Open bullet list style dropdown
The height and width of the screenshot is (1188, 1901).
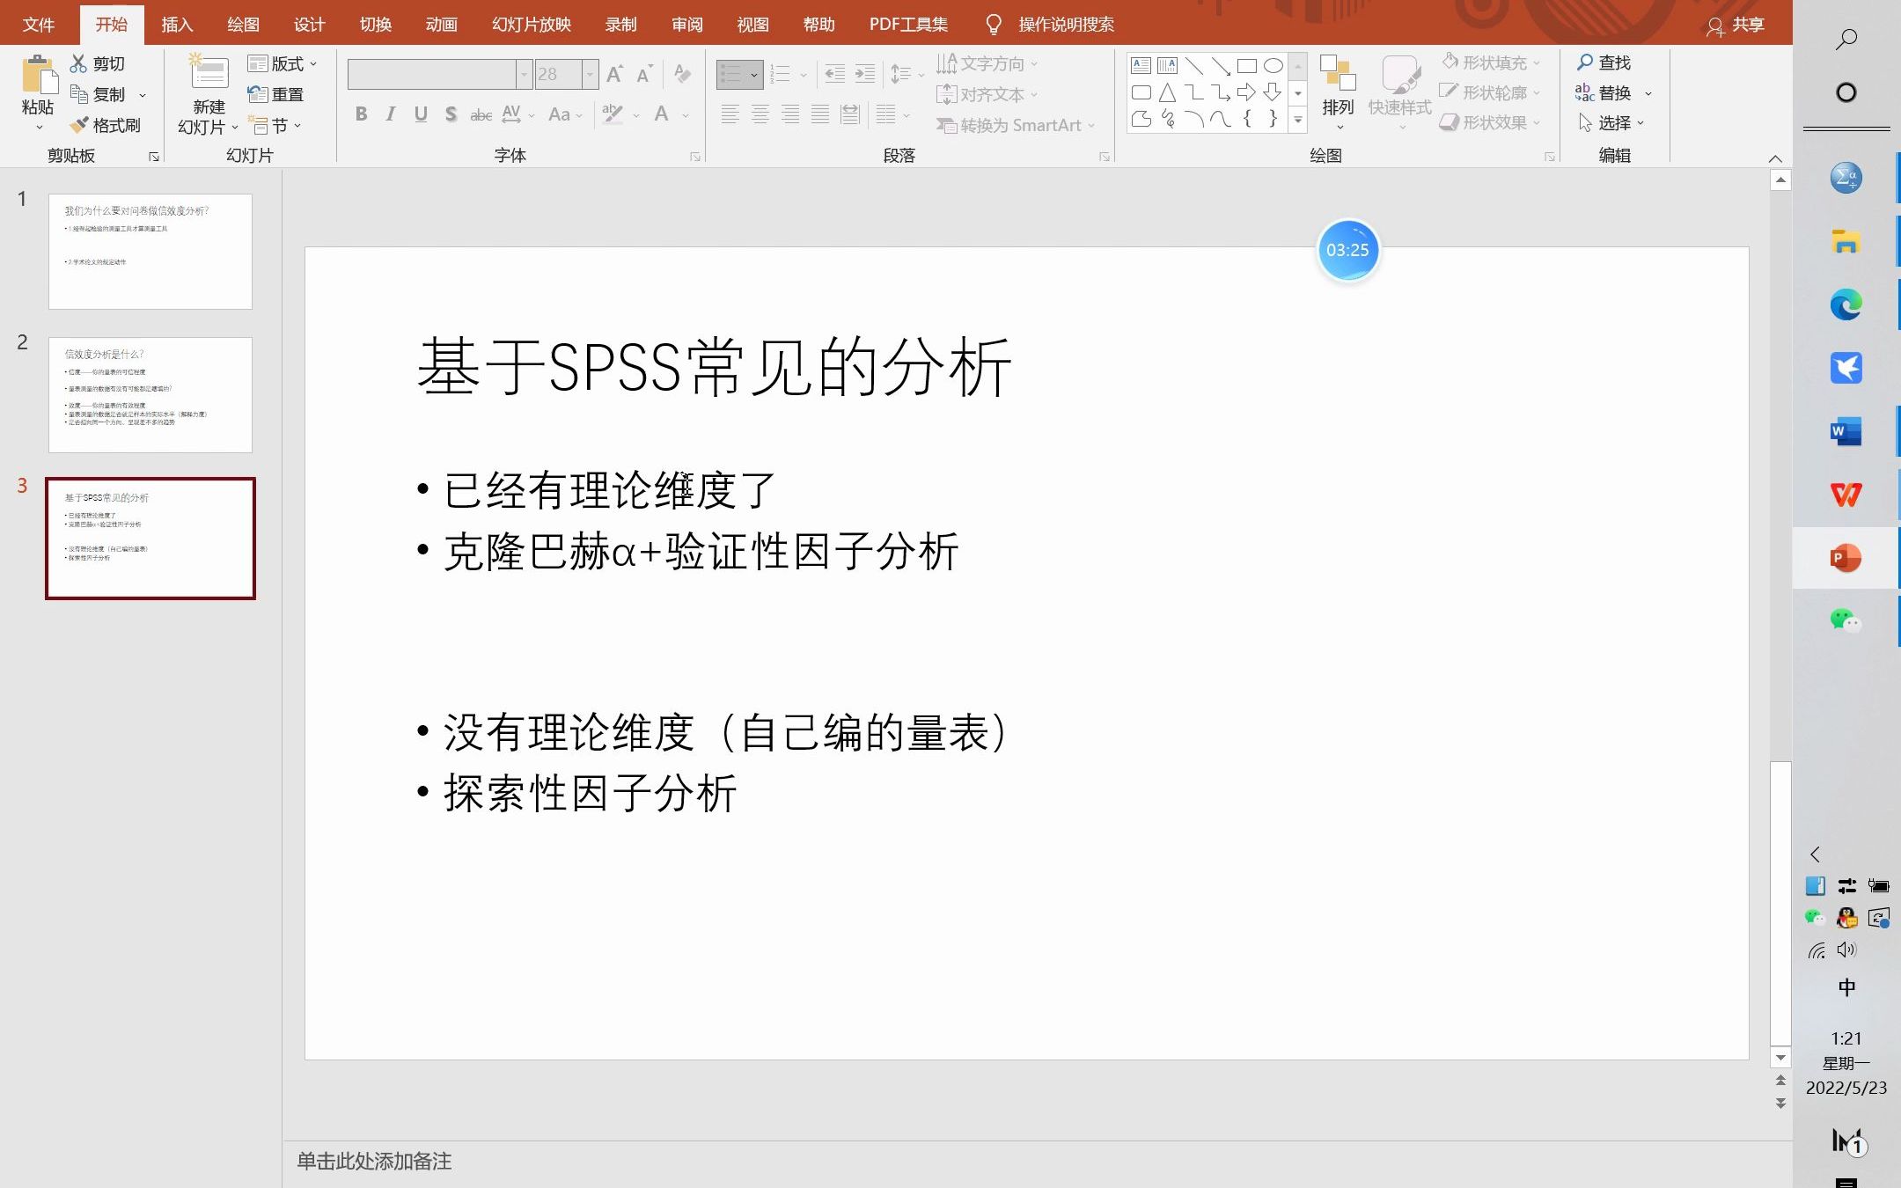pyautogui.click(x=754, y=75)
